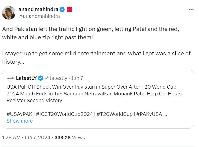The width and height of the screenshot is (199, 147).
Task: Click the red affiliation badge icon
Action: pyautogui.click(x=70, y=10)
